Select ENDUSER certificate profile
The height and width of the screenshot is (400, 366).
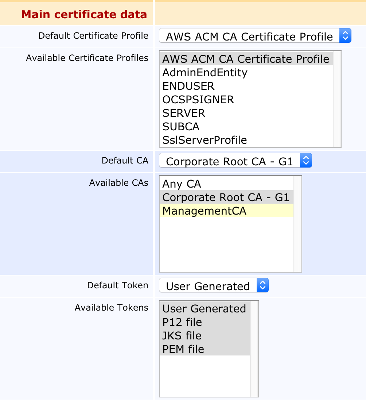pyautogui.click(x=188, y=86)
